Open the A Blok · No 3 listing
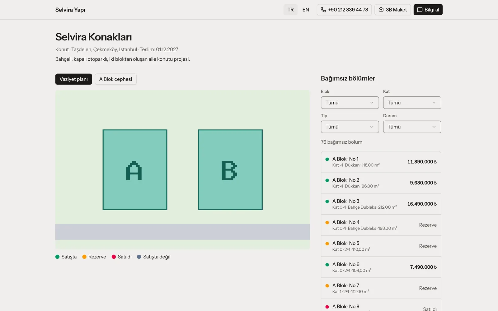Image resolution: width=498 pixels, height=311 pixels. [x=381, y=204]
